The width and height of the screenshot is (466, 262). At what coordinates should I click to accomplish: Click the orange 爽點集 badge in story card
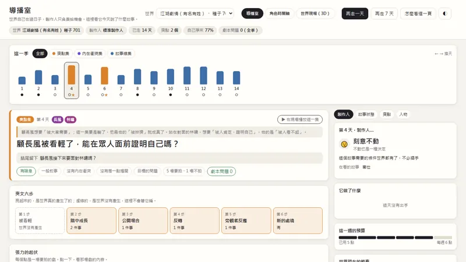(x=25, y=119)
